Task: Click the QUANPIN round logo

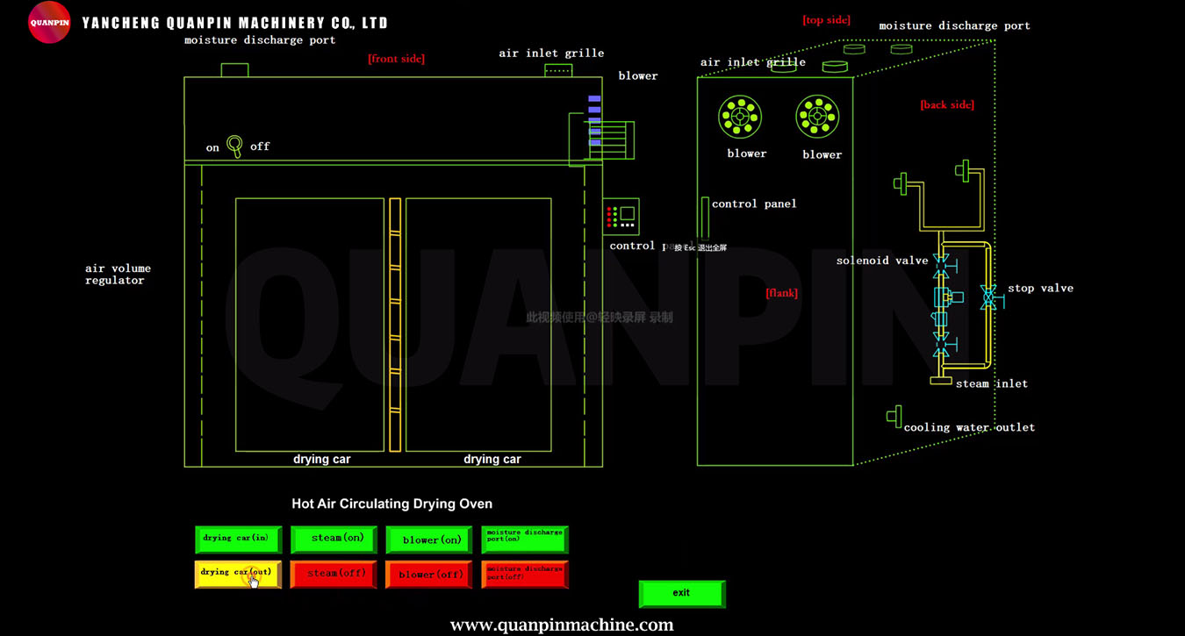Action: coord(49,23)
